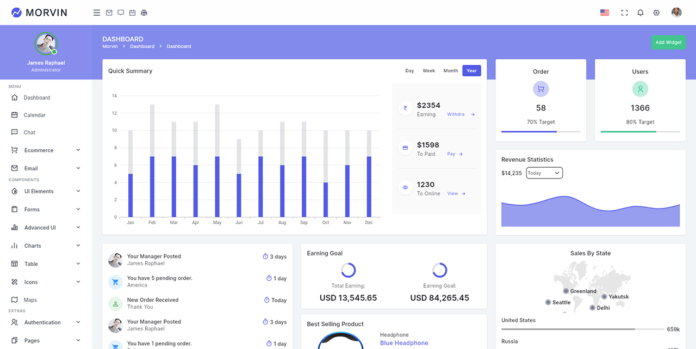Screen dimensions: 696x349
Task: Open notifications via the bell icon
Action: coord(641,12)
